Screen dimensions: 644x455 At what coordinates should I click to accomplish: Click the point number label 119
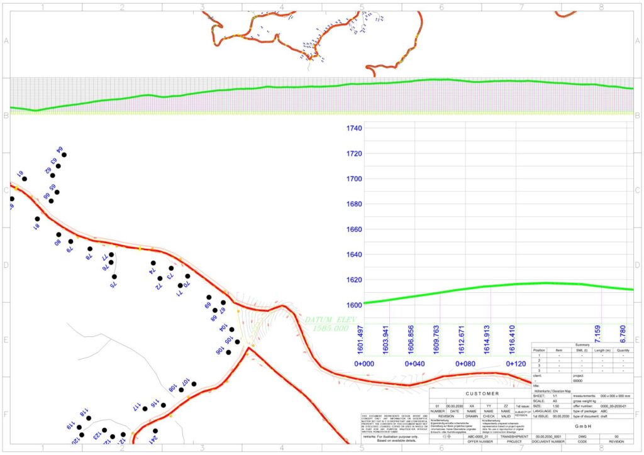pos(70,425)
